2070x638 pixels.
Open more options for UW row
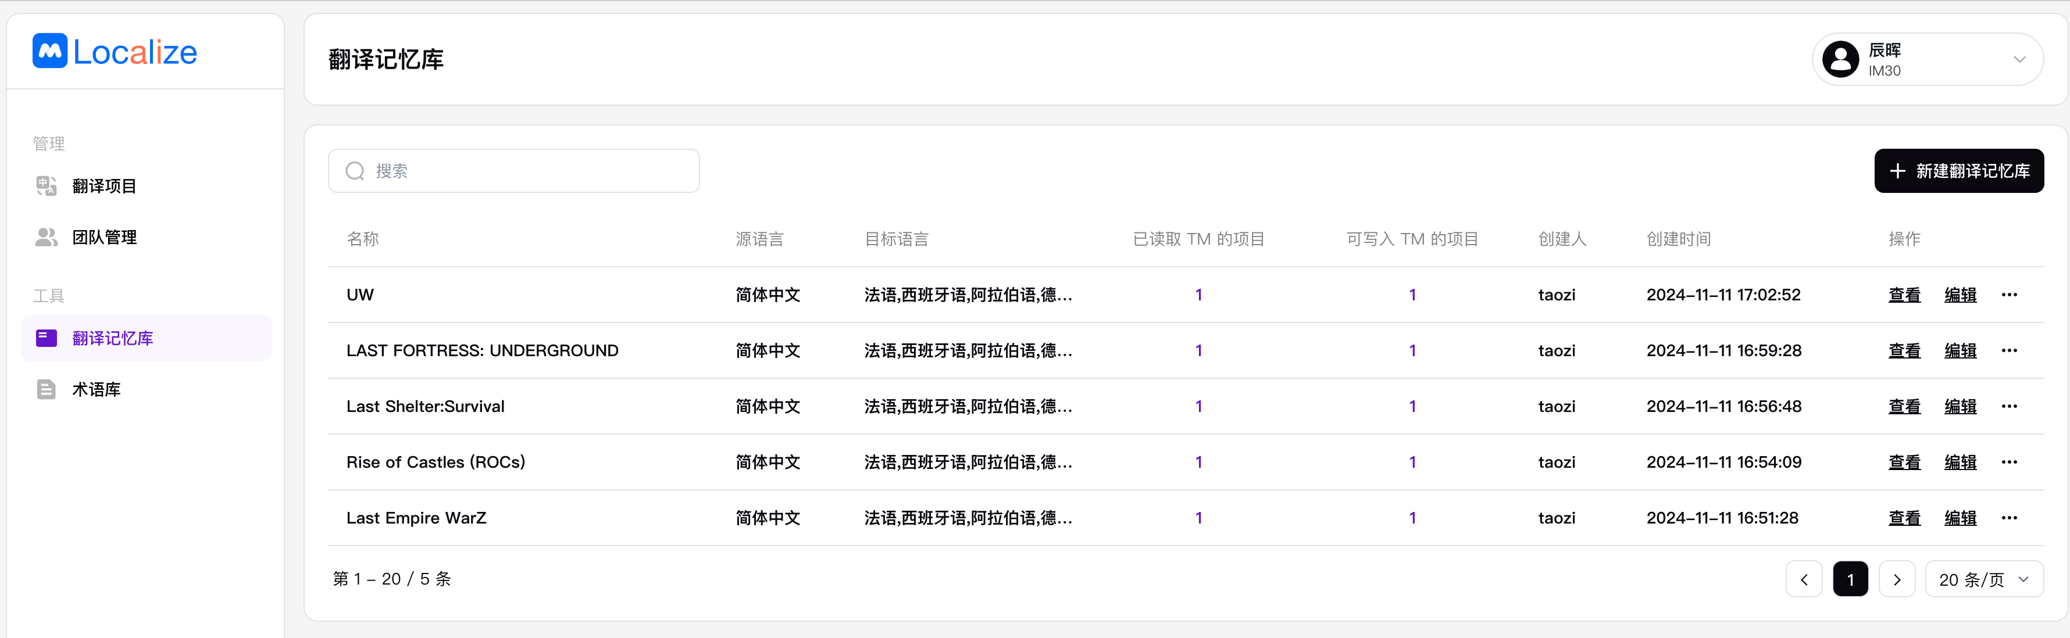coord(2009,295)
